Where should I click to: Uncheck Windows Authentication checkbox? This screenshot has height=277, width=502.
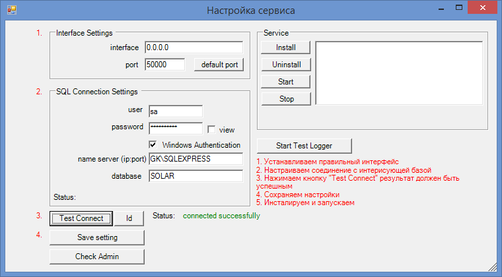click(153, 144)
